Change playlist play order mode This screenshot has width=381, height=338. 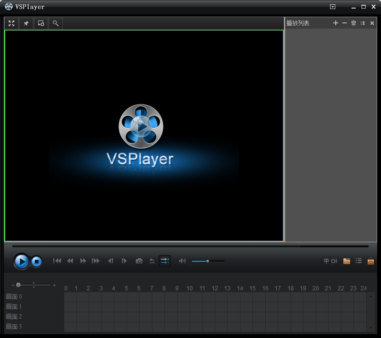362,23
